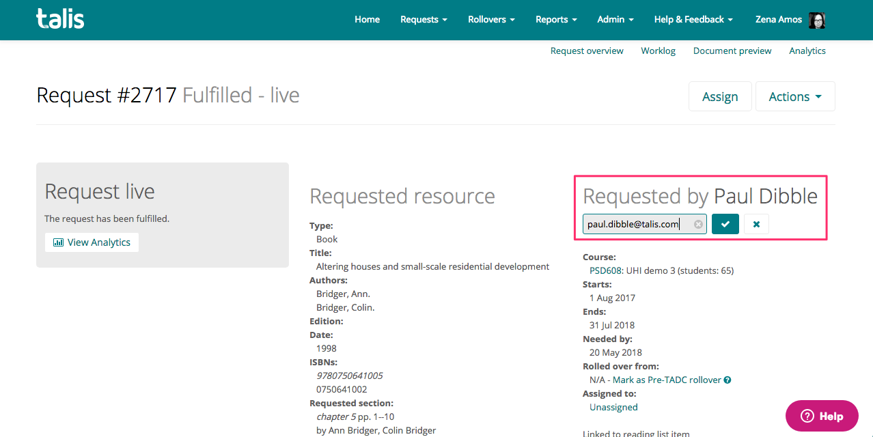Click the Unassigned link

613,407
